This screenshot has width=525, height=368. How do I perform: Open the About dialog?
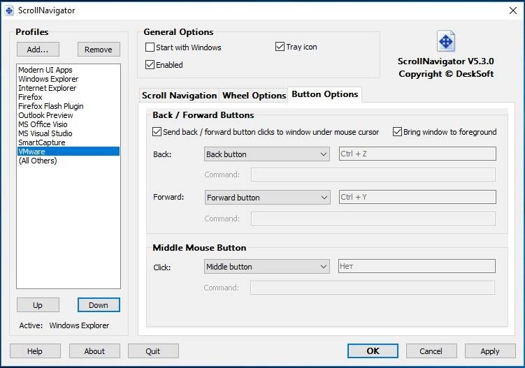[94, 351]
